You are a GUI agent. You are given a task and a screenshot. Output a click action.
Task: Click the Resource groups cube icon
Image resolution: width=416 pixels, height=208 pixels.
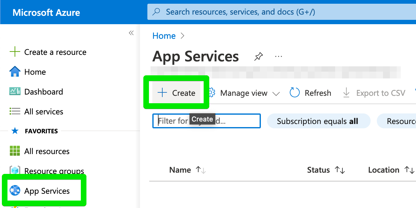tap(15, 170)
